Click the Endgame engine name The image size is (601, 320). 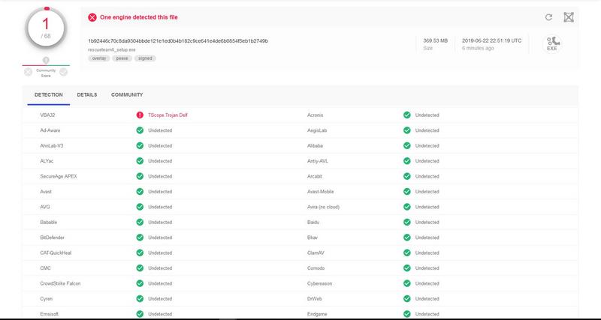(316, 314)
